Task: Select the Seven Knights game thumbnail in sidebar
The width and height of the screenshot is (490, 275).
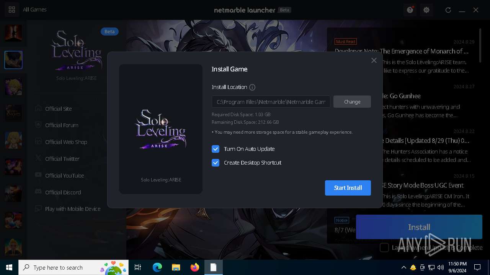Action: coord(13,113)
